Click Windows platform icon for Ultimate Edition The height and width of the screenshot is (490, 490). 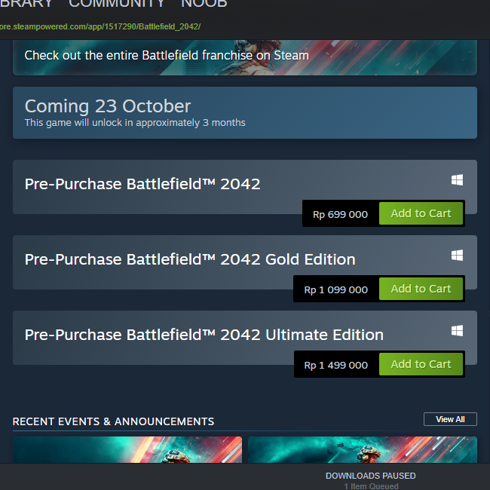coord(457,331)
